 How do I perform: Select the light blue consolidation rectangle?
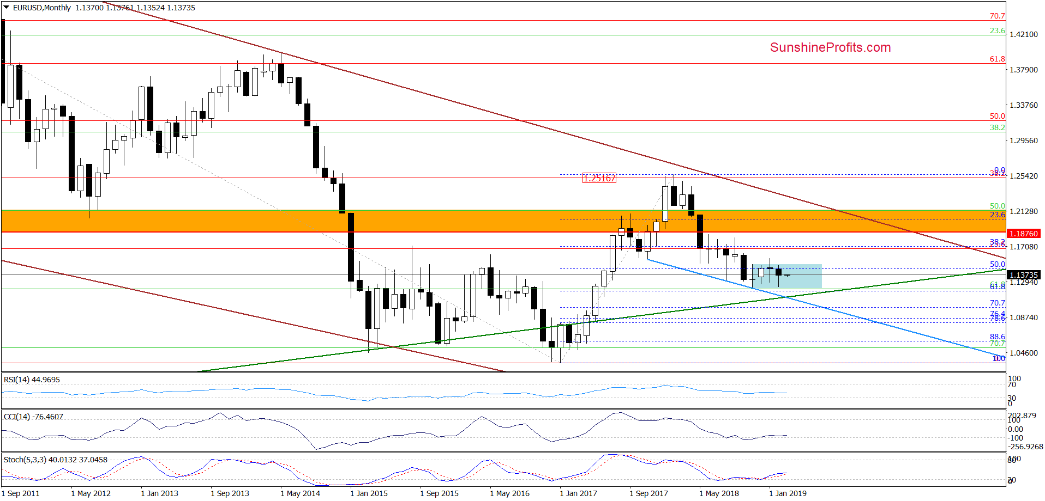pos(786,276)
